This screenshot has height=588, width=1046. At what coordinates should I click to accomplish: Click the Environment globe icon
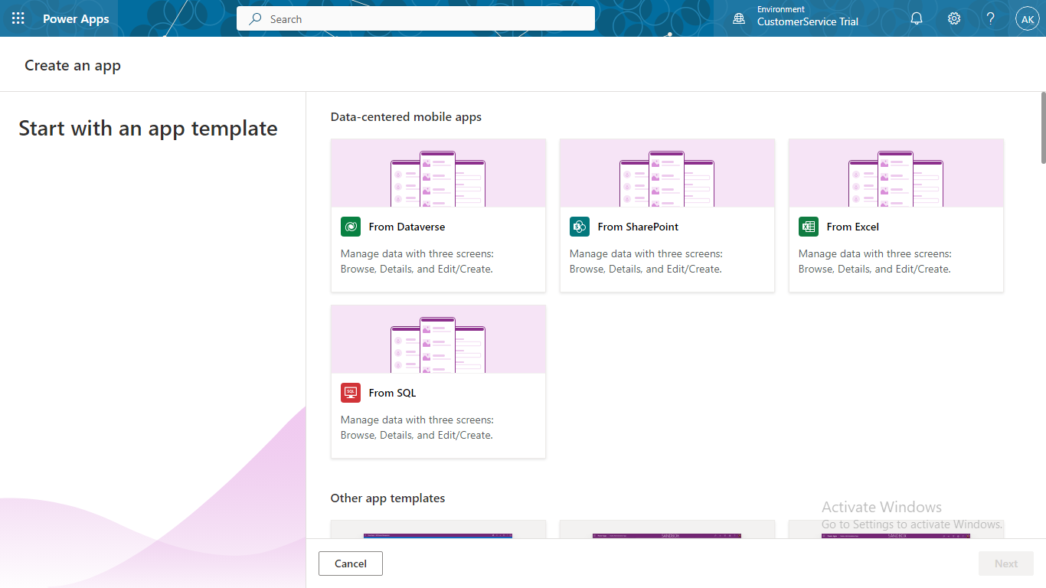coord(739,18)
